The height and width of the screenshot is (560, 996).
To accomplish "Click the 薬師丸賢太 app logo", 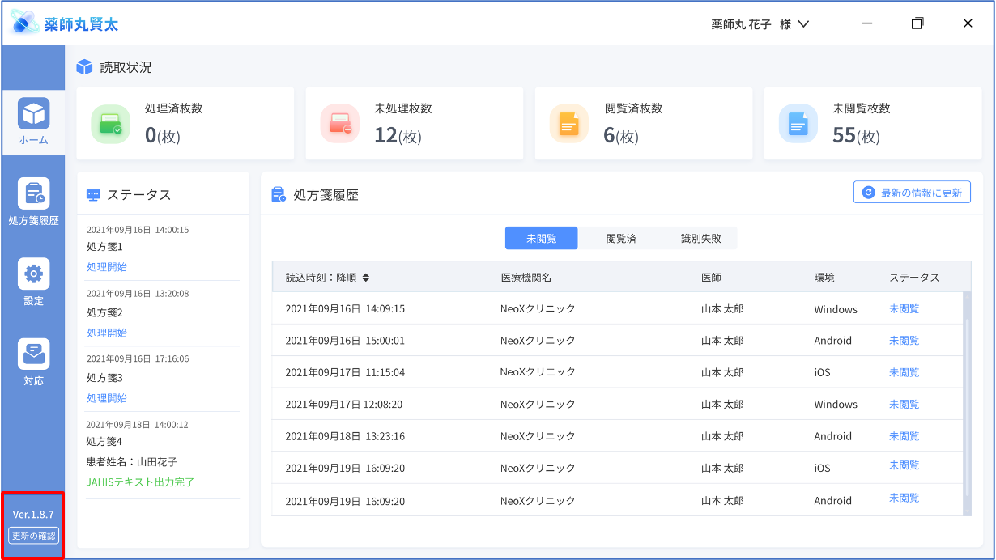I will 65,23.
